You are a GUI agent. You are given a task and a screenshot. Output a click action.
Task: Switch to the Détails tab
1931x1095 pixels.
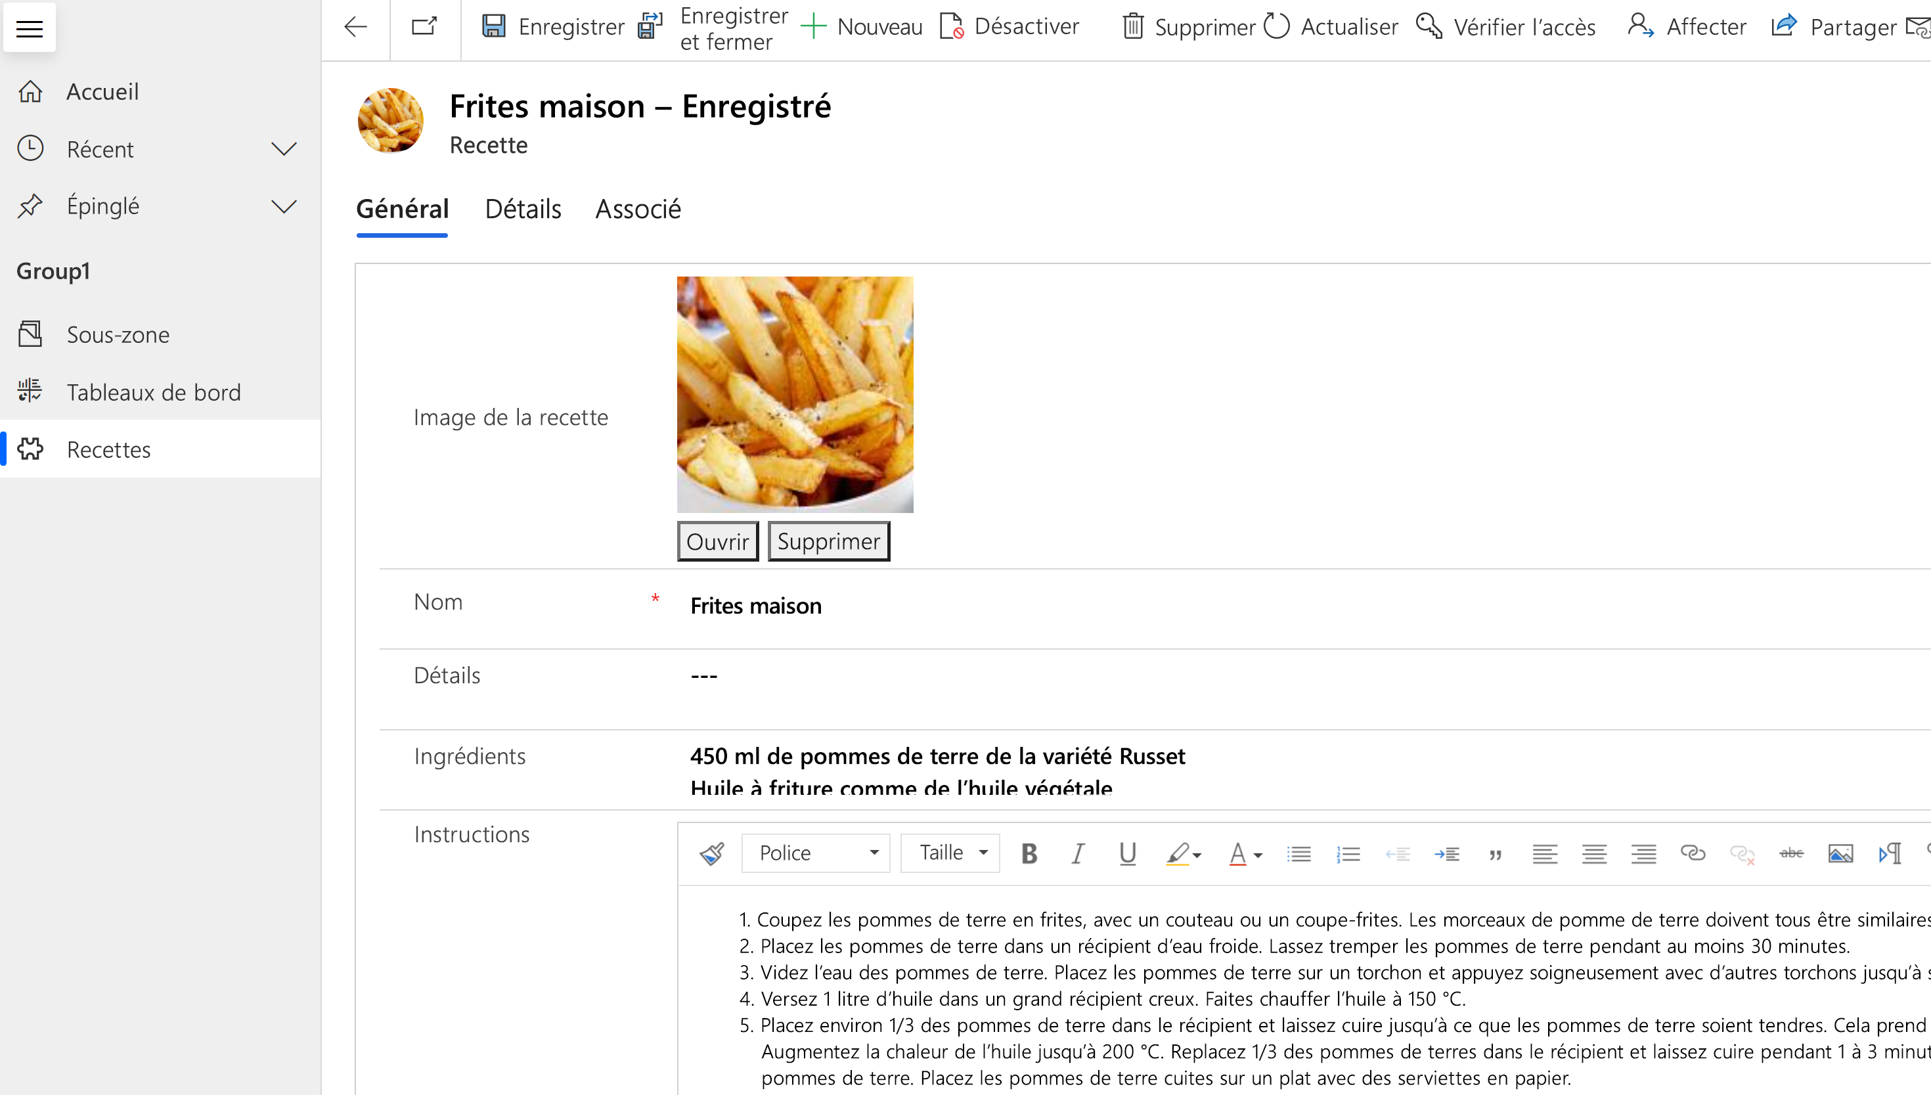(x=522, y=209)
